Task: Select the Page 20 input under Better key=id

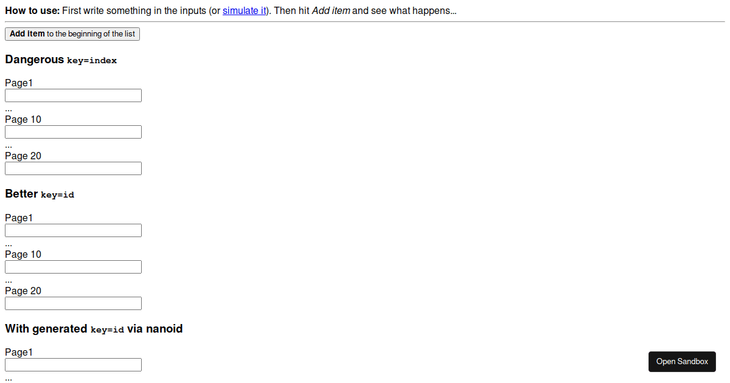Action: tap(73, 303)
